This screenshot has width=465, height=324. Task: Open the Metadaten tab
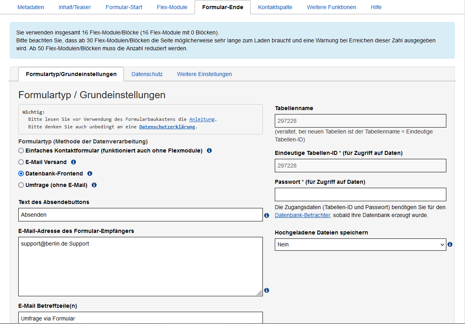(x=31, y=7)
